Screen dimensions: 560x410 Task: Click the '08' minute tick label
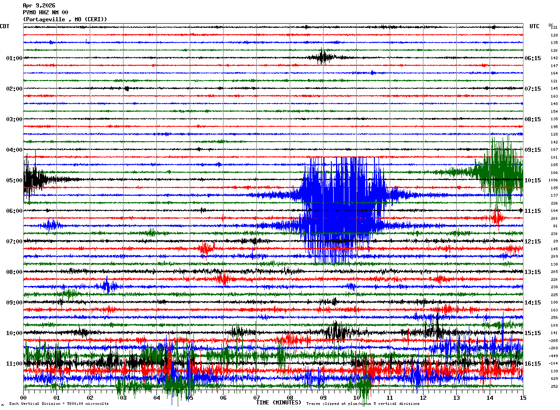tap(290, 398)
